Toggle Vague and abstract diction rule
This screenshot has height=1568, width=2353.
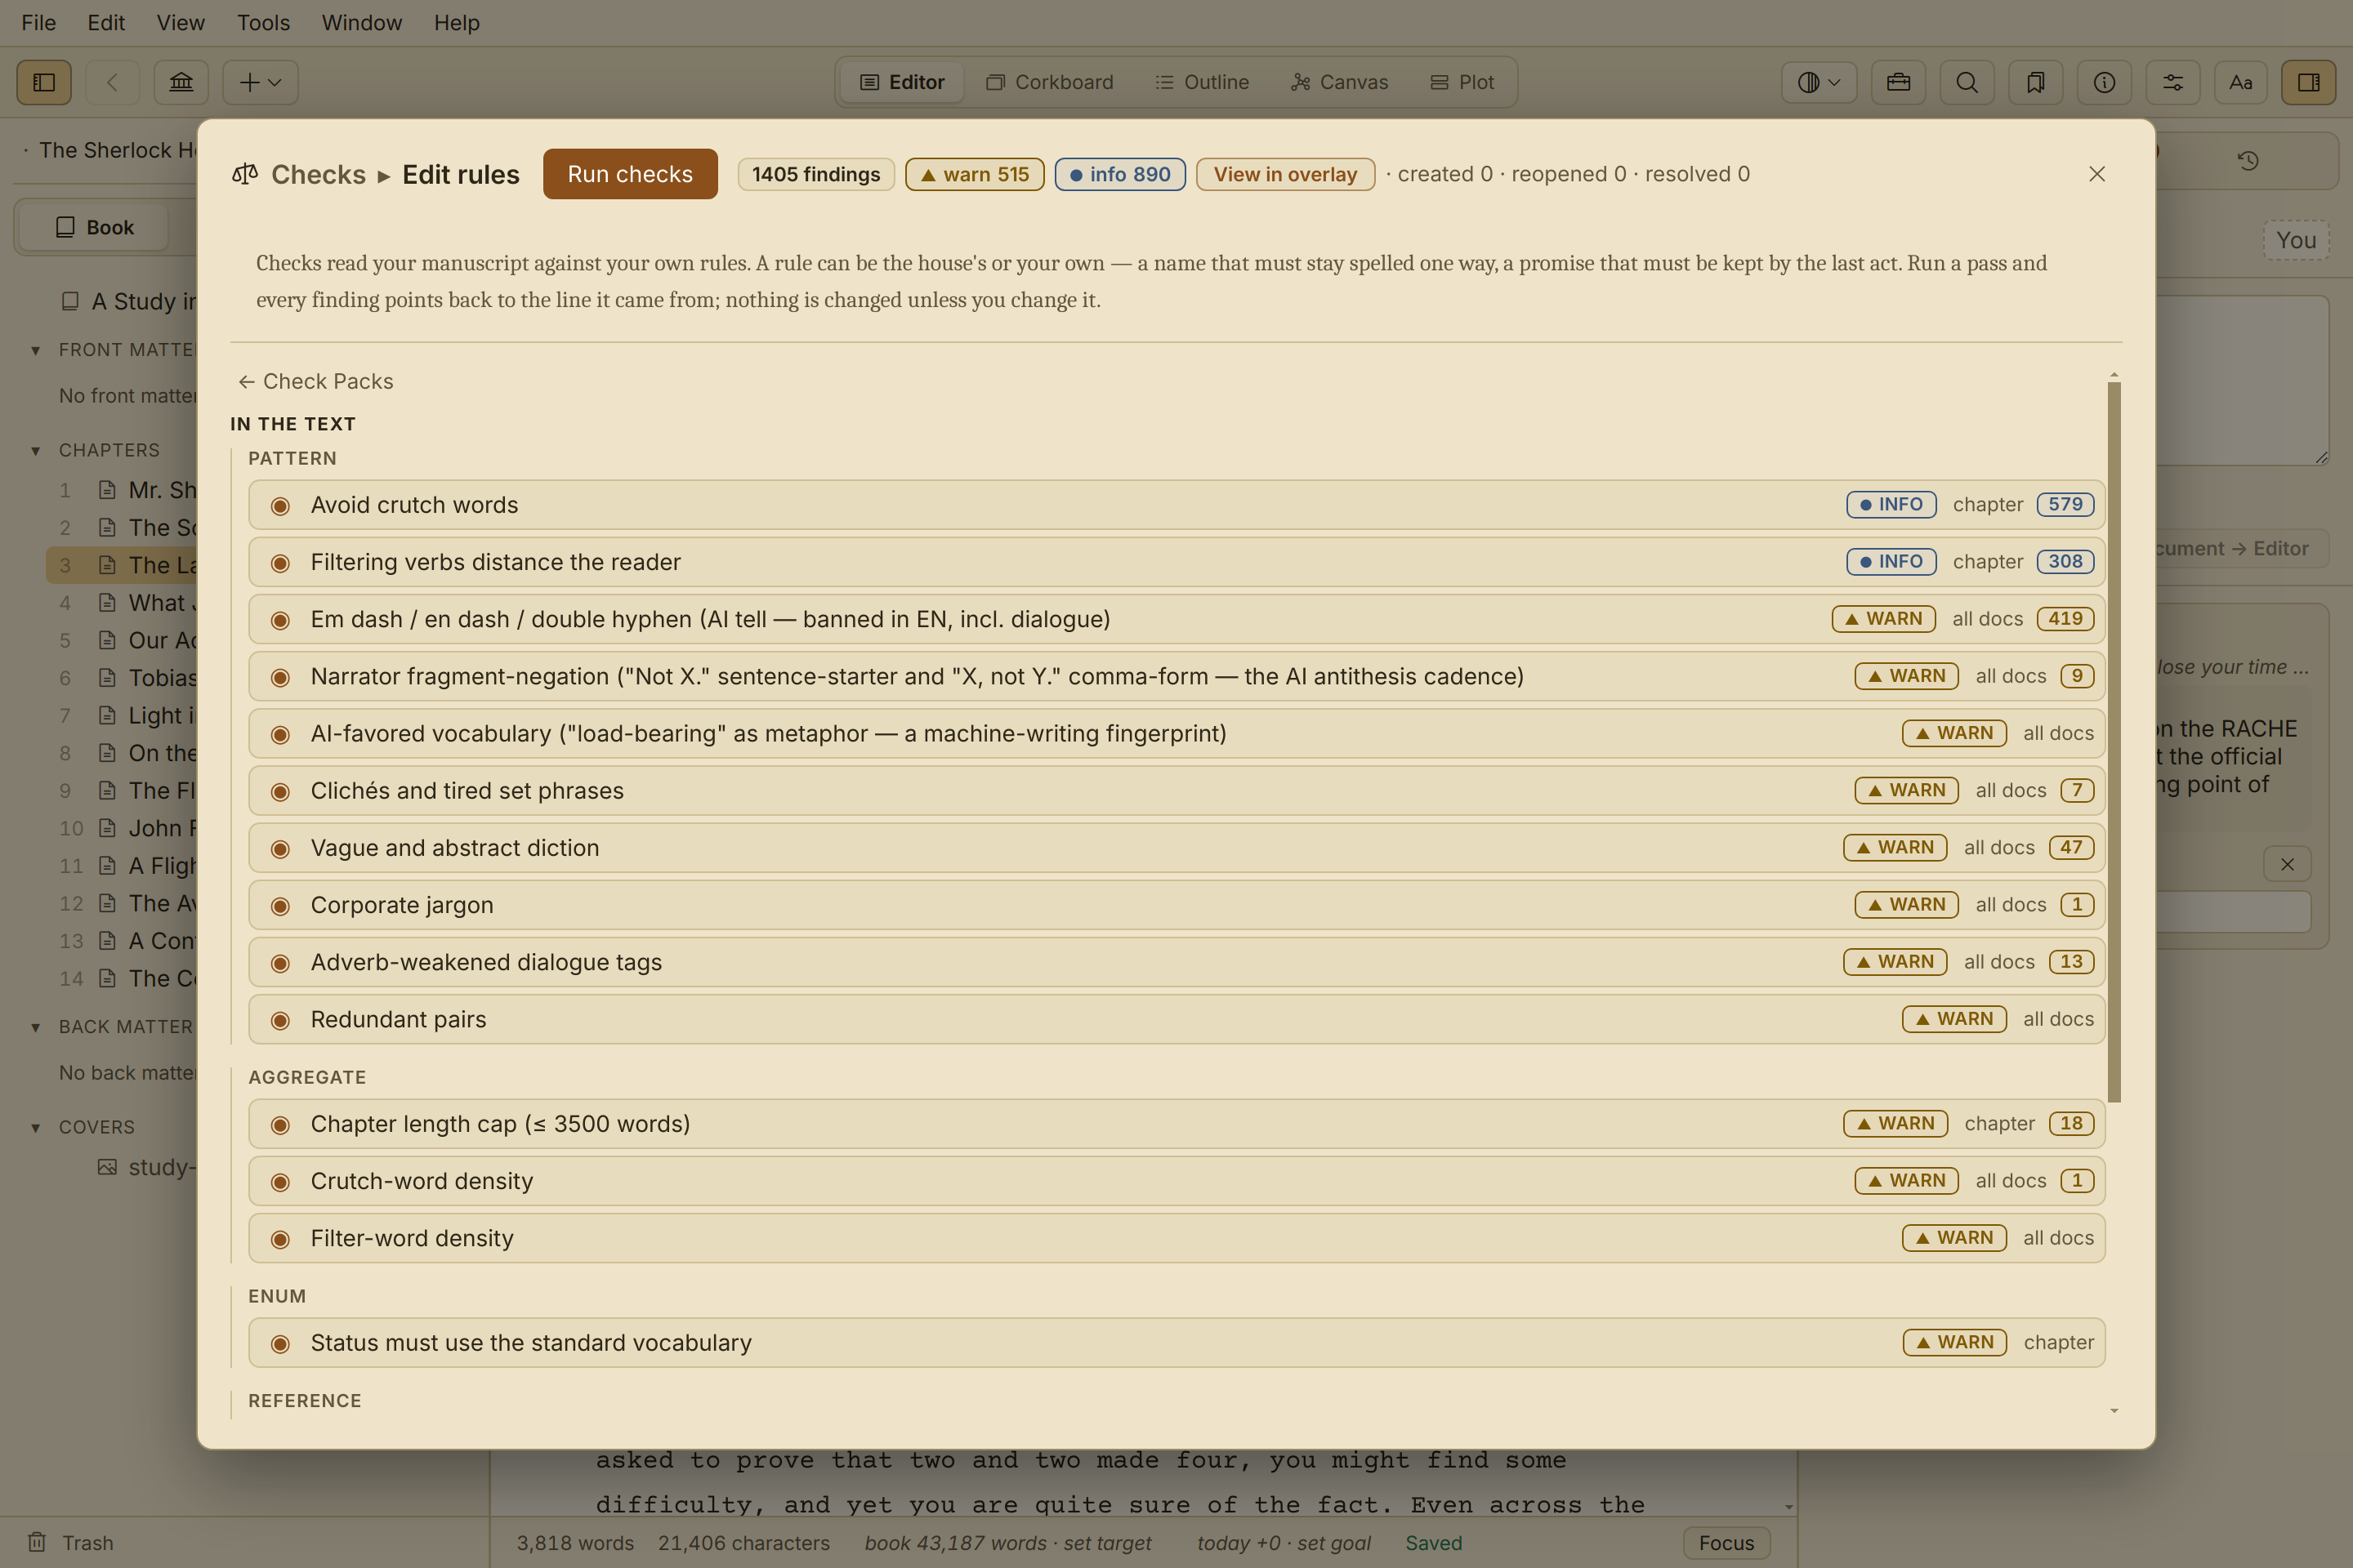(280, 848)
